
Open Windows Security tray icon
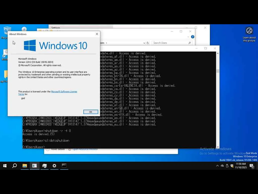click(232, 166)
